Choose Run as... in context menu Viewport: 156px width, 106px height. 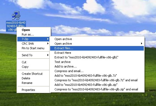click(x=33, y=34)
